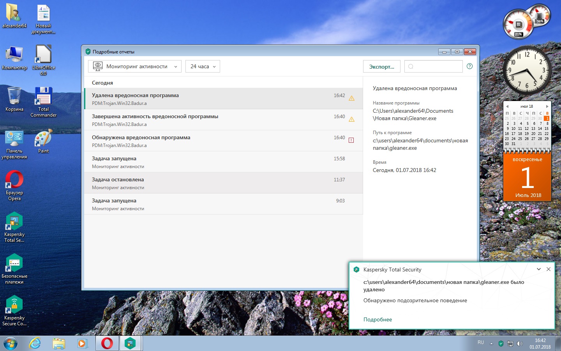
Task: Click the Kaspersky icon in the taskbar
Action: tap(130, 343)
